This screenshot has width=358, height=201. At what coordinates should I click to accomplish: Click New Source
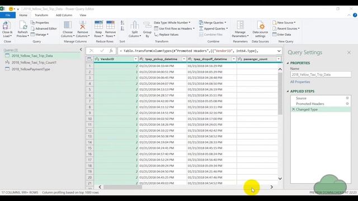point(284,22)
